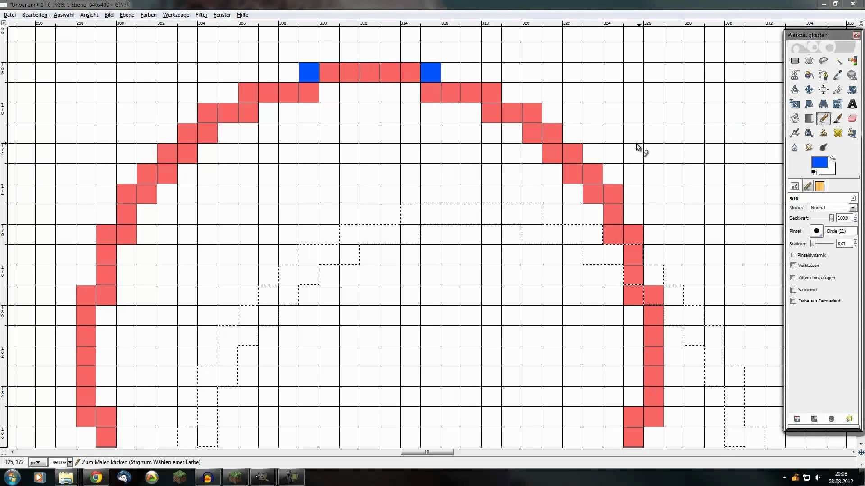Screen dimensions: 865x486
Task: Open the Werkzeuge menu
Action: pos(176,15)
